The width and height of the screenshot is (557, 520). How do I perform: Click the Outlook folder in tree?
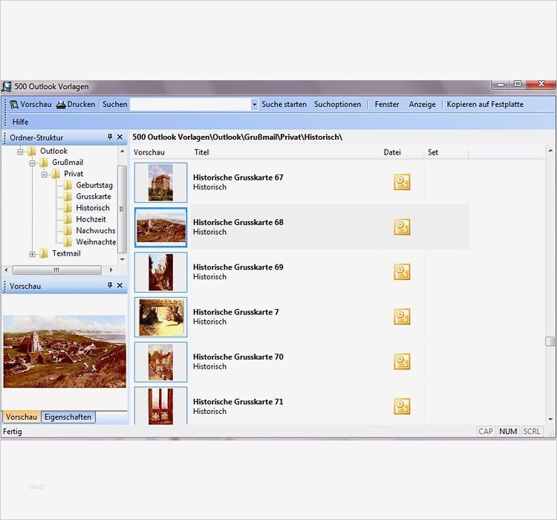53,151
